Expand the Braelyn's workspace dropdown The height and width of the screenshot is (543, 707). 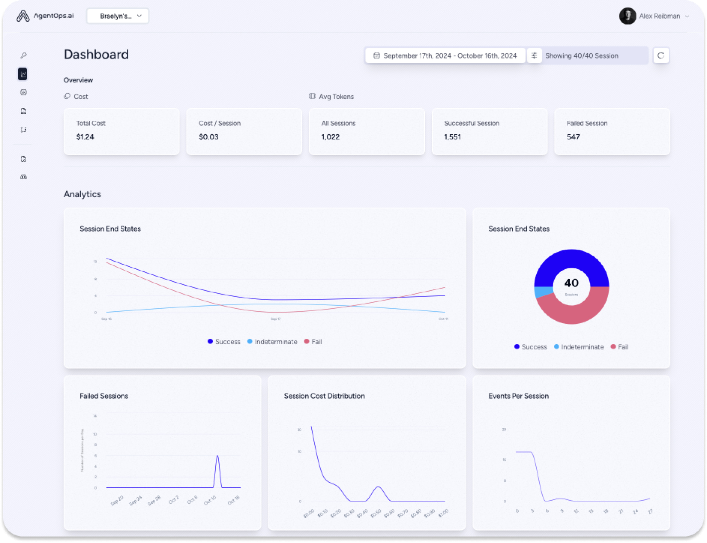[x=117, y=16]
